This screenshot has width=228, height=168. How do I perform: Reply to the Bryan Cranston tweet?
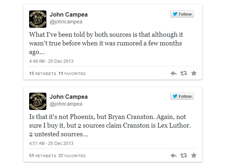174,156
